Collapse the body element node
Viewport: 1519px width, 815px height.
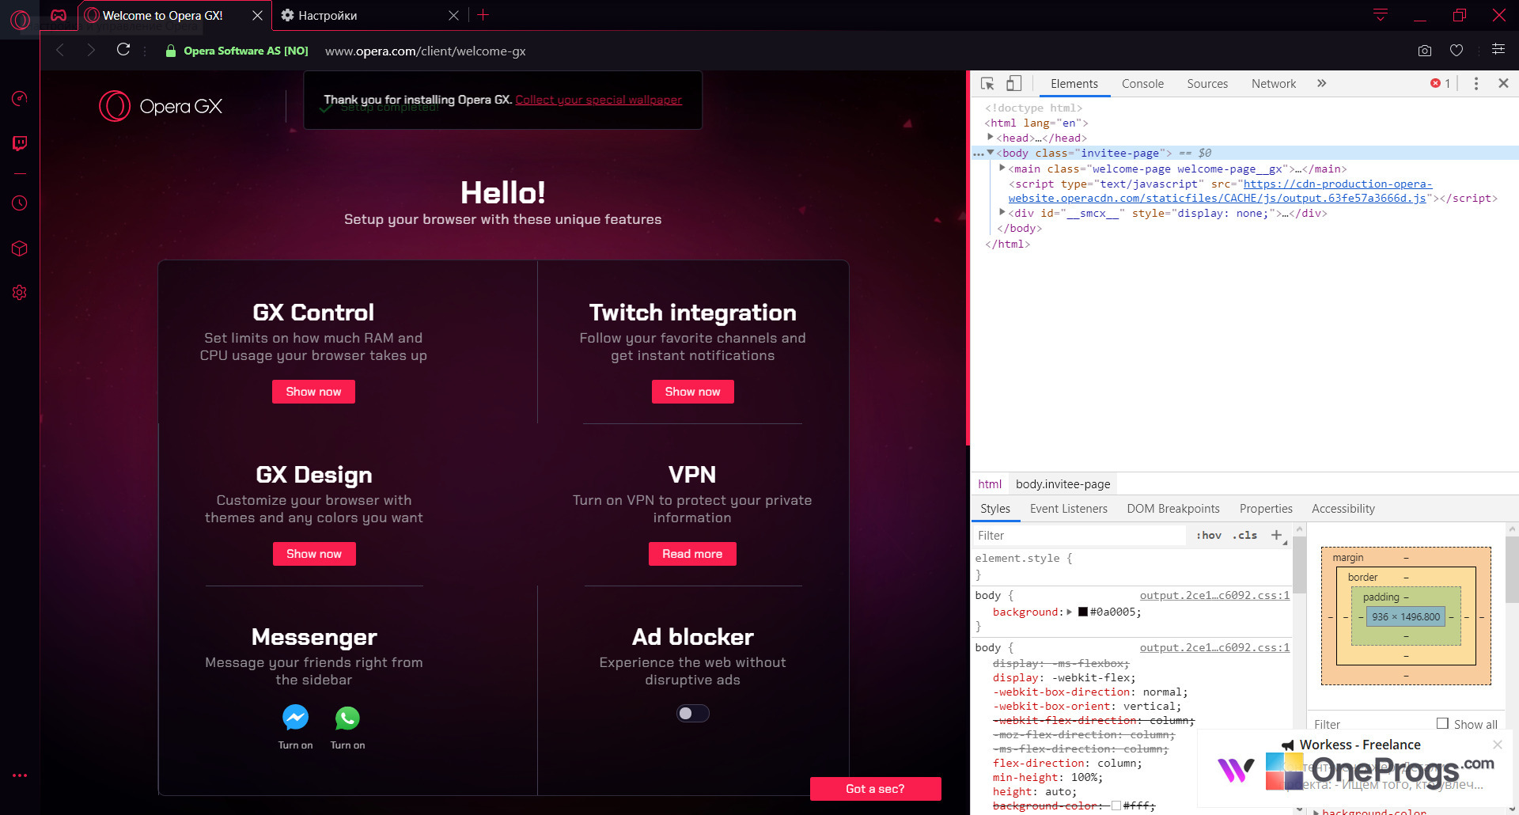[991, 153]
